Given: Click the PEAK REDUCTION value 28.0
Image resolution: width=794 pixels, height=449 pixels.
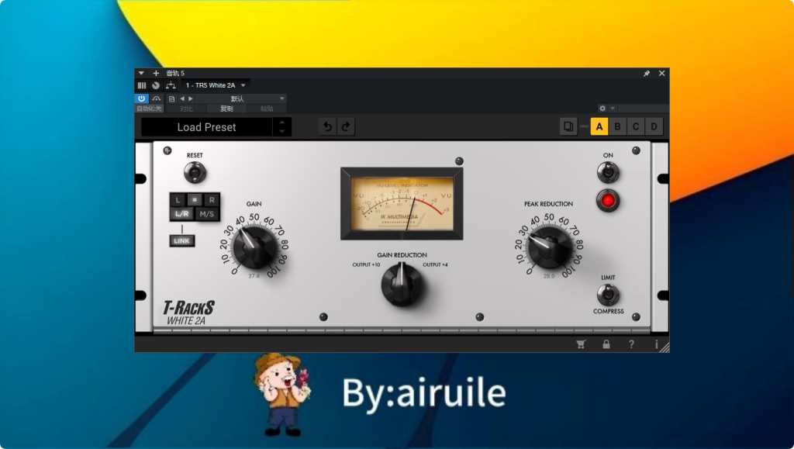Looking at the screenshot, I should [549, 276].
